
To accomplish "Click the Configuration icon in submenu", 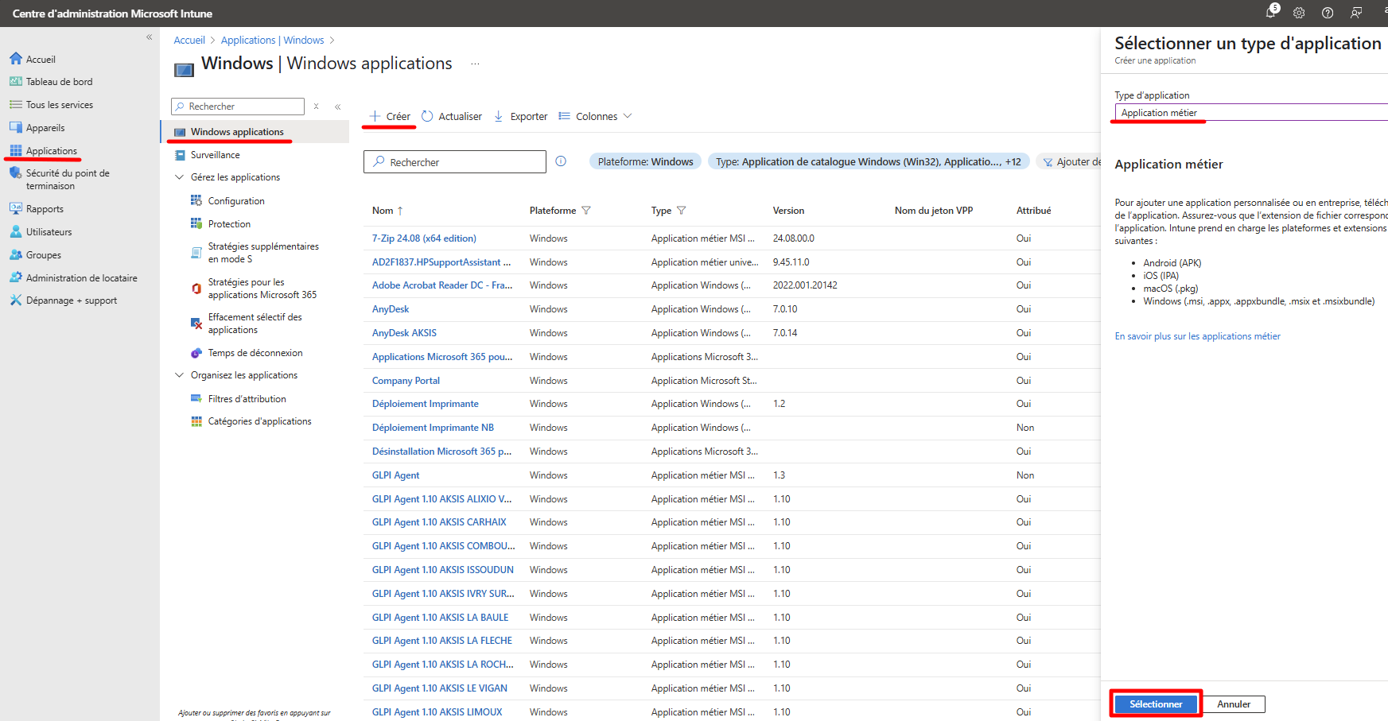I will click(196, 200).
